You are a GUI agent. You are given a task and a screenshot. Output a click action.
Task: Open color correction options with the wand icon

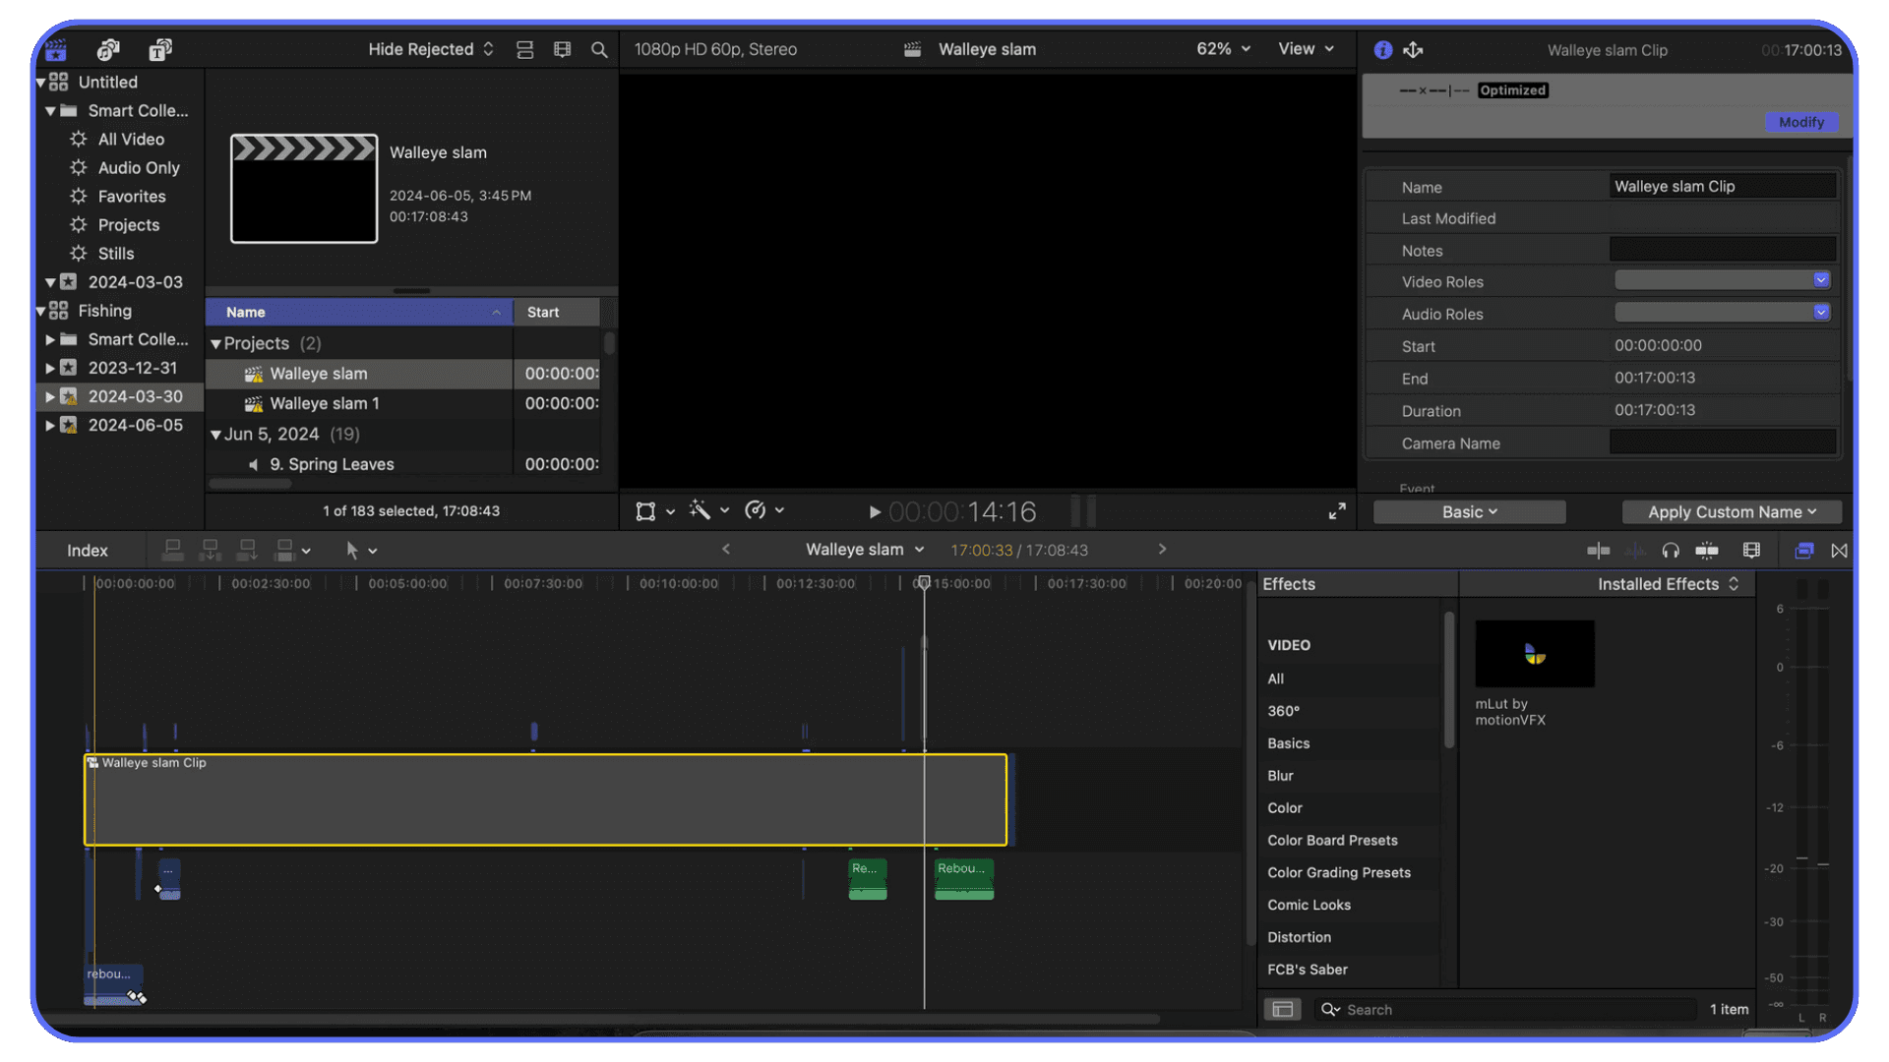click(x=702, y=511)
